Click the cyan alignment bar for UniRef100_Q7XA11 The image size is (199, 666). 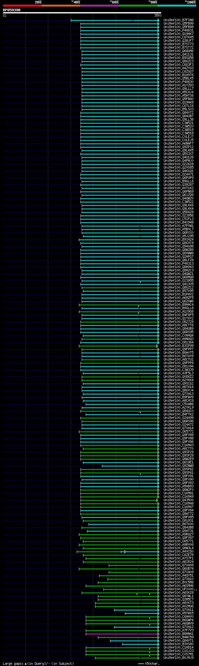137,610
